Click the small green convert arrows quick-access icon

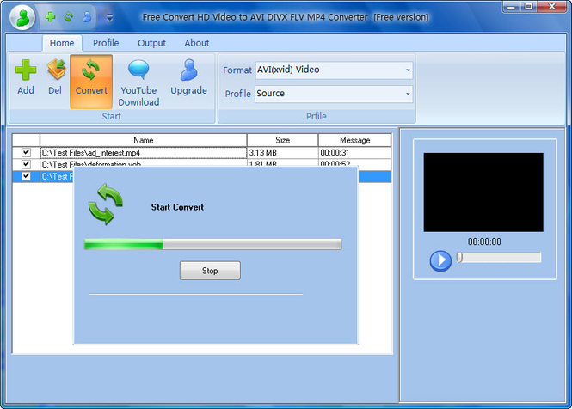click(69, 17)
